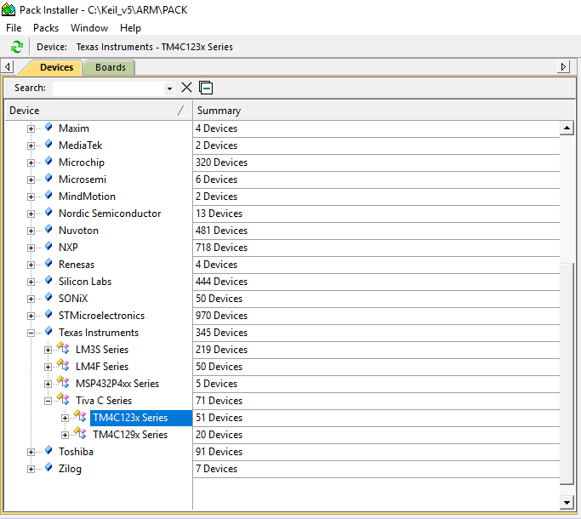This screenshot has width=581, height=519.
Task: Open the Search history dropdown arrow
Action: tap(169, 88)
